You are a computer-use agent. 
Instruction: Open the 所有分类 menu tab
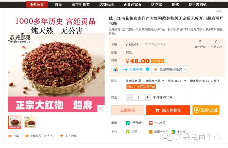(x=37, y=5)
